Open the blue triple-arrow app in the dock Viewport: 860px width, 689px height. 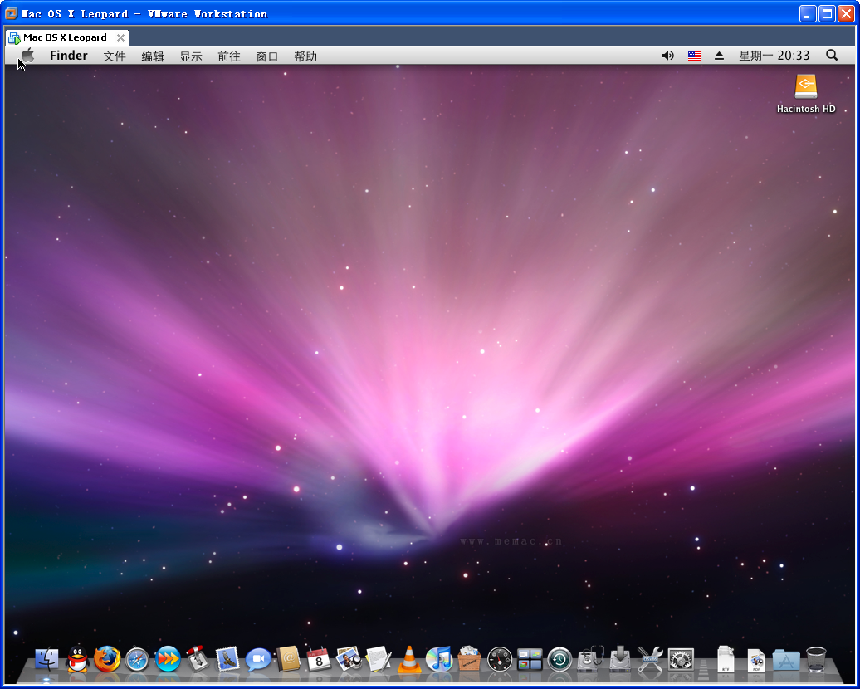[x=168, y=659]
